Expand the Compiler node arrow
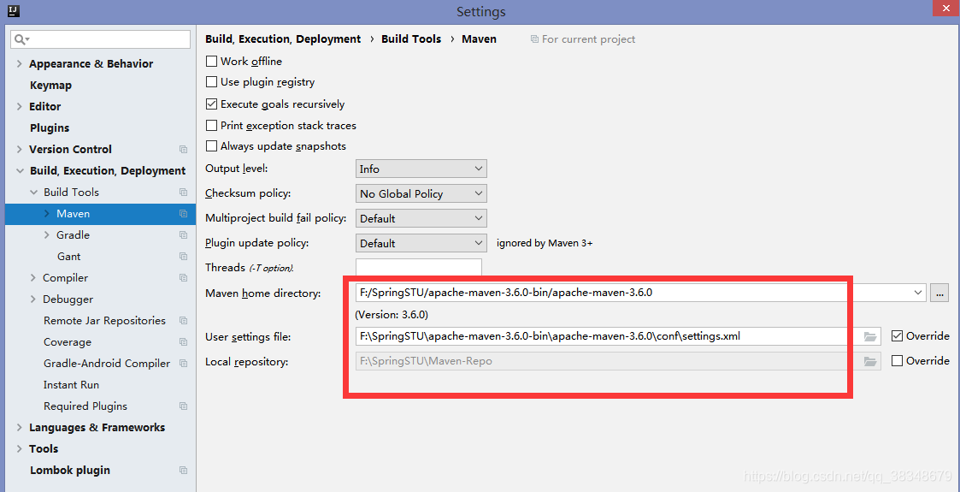This screenshot has height=492, width=960. point(33,278)
